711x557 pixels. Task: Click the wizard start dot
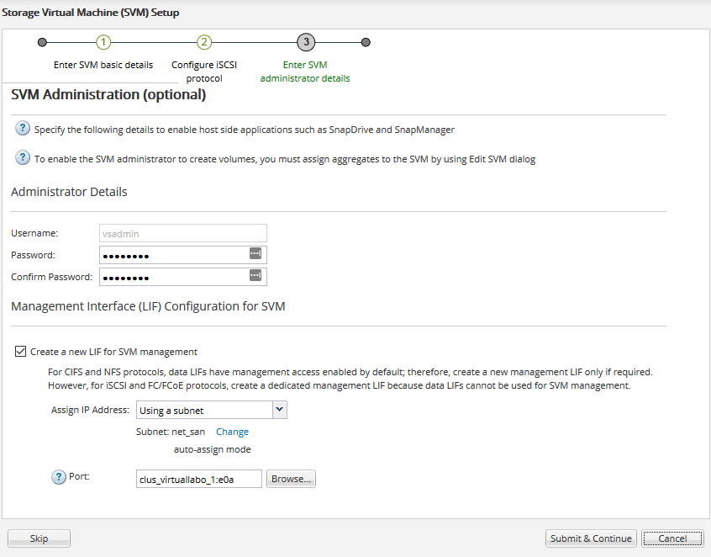42,42
